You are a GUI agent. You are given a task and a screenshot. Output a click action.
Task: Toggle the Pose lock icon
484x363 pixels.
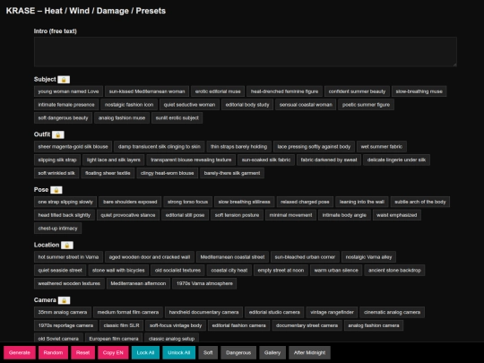tap(56, 190)
